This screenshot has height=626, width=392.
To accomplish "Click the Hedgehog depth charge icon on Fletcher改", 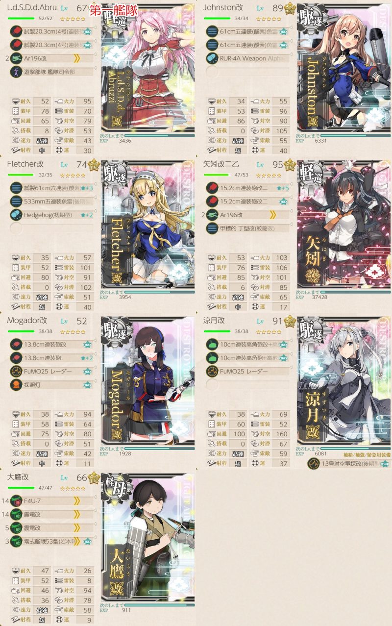I will coord(15,215).
